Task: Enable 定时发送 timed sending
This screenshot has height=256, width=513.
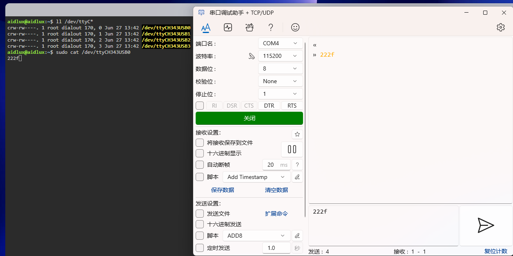Action: click(x=200, y=248)
